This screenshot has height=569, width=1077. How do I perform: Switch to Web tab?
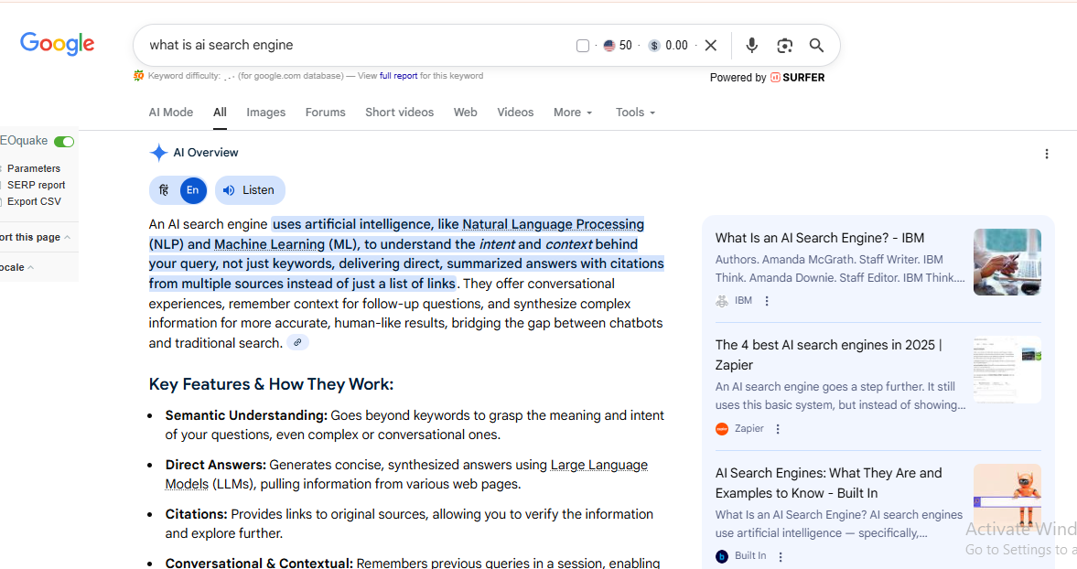[465, 112]
